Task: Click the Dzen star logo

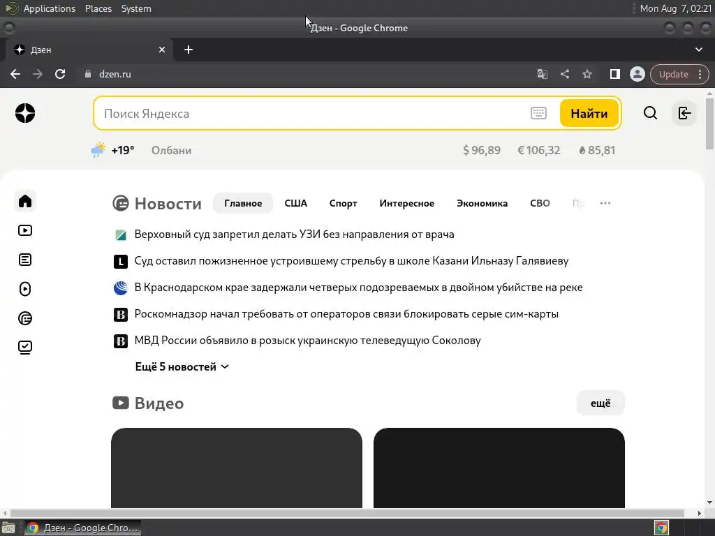Action: (25, 113)
